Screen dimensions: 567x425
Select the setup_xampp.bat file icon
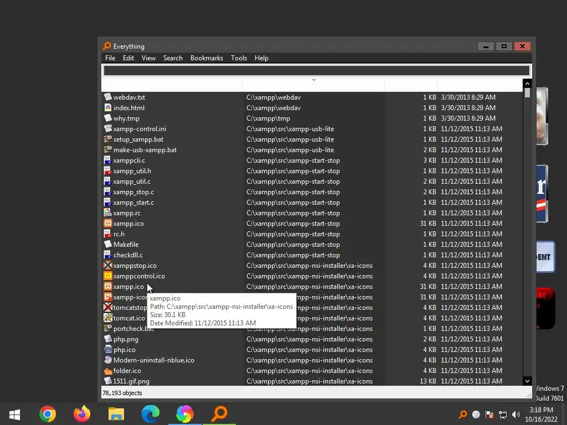108,139
